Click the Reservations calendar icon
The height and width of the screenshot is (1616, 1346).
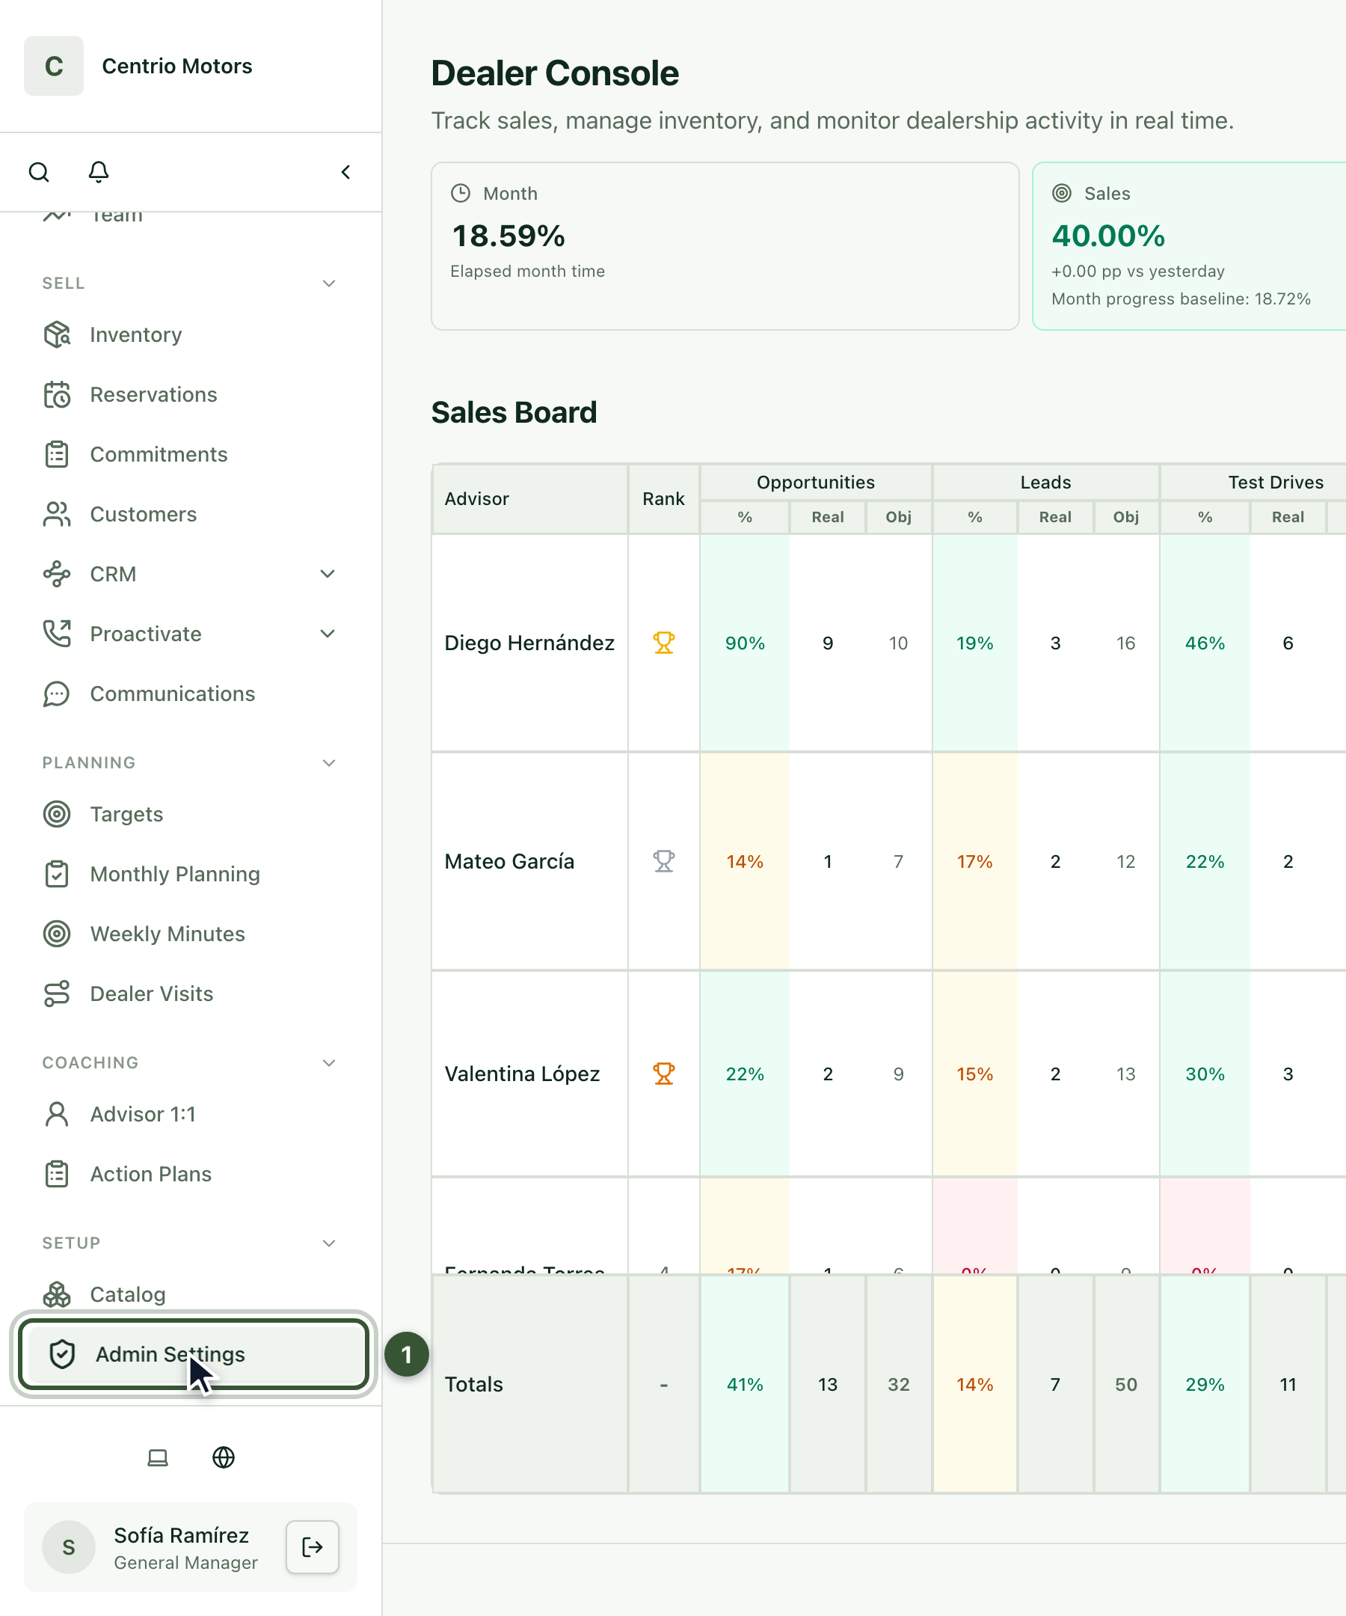point(57,395)
